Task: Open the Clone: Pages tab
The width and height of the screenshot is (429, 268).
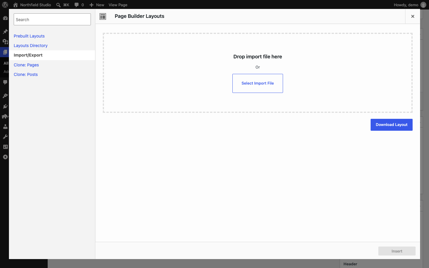Action: (x=26, y=65)
